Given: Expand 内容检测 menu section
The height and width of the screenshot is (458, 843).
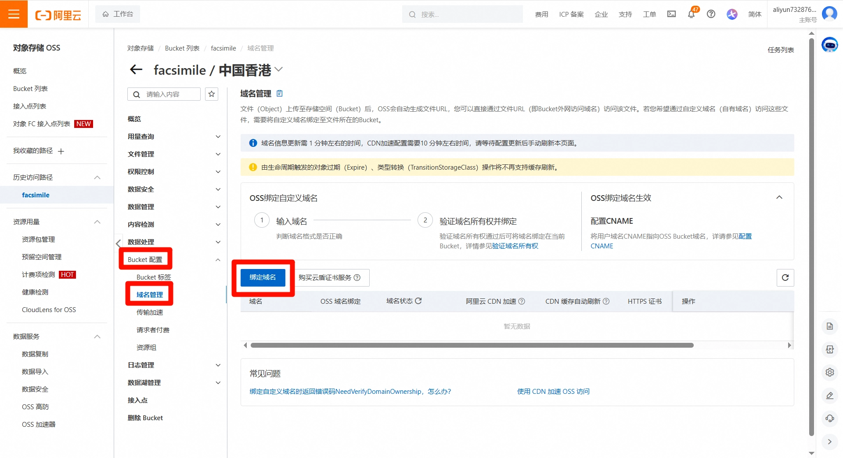Looking at the screenshot, I should 218,225.
